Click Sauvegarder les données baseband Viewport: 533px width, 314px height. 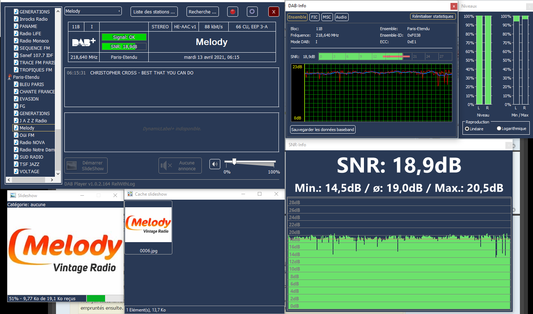323,130
